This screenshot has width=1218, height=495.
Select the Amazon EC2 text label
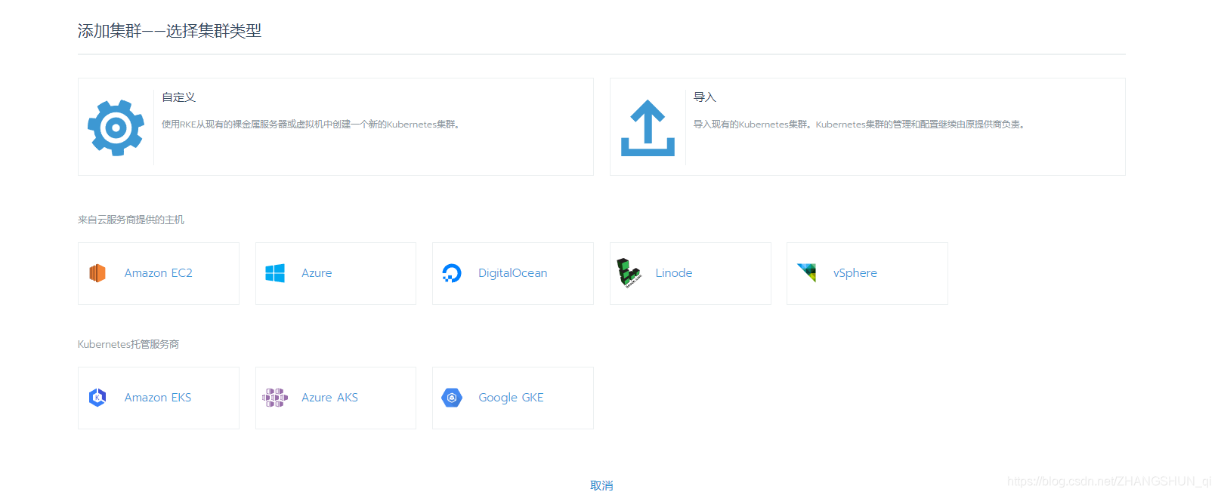pos(159,273)
